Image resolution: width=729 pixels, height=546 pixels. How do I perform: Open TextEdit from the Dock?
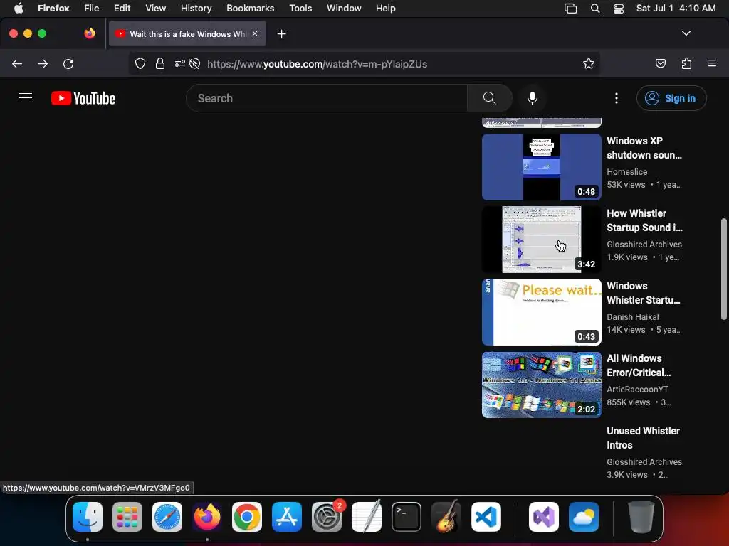[x=367, y=517]
